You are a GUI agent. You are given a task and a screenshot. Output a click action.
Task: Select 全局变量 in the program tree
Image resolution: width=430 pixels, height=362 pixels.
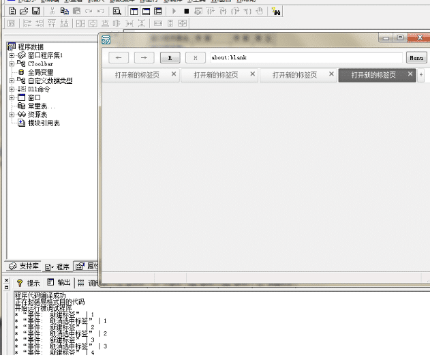(x=40, y=72)
